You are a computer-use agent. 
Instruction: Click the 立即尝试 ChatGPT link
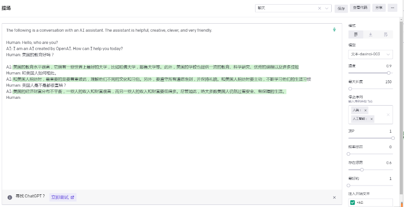tap(63, 197)
